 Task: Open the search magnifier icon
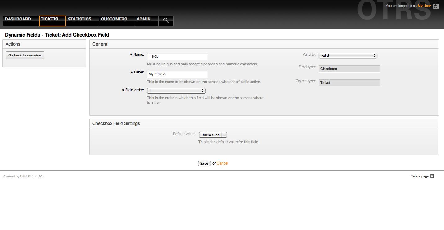pos(166,20)
